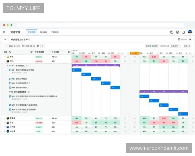Open column settings gear in table header
This screenshot has width=195, height=156.
[69, 52]
